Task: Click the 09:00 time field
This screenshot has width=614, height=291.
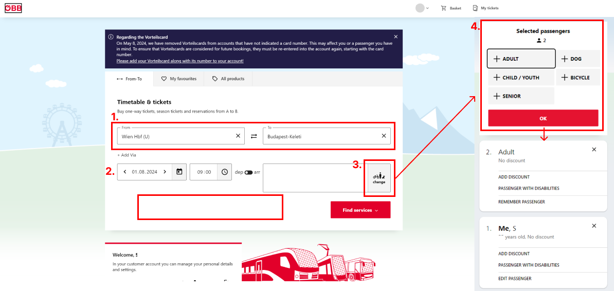Action: click(x=204, y=172)
